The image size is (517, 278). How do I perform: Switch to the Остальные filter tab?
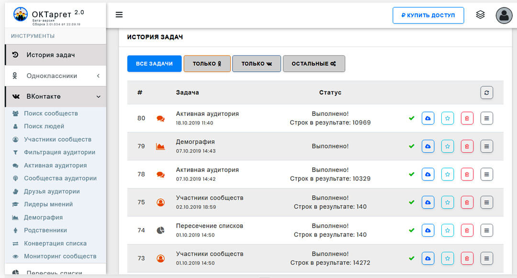[x=314, y=64]
